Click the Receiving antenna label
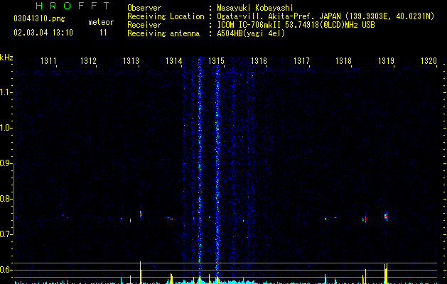This screenshot has height=284, width=447. (163, 33)
